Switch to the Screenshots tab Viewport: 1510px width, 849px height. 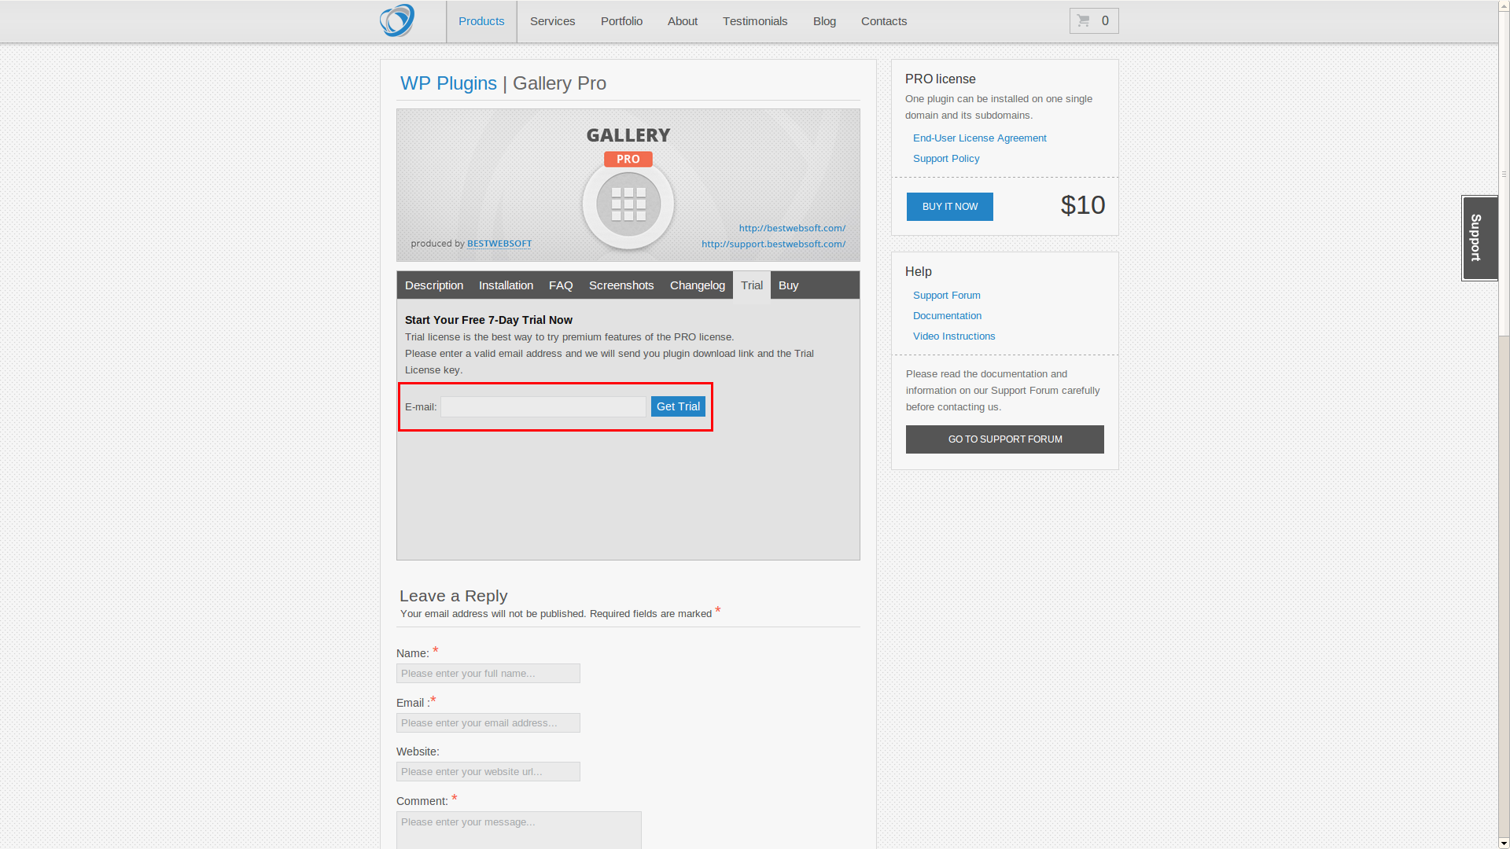pos(621,285)
